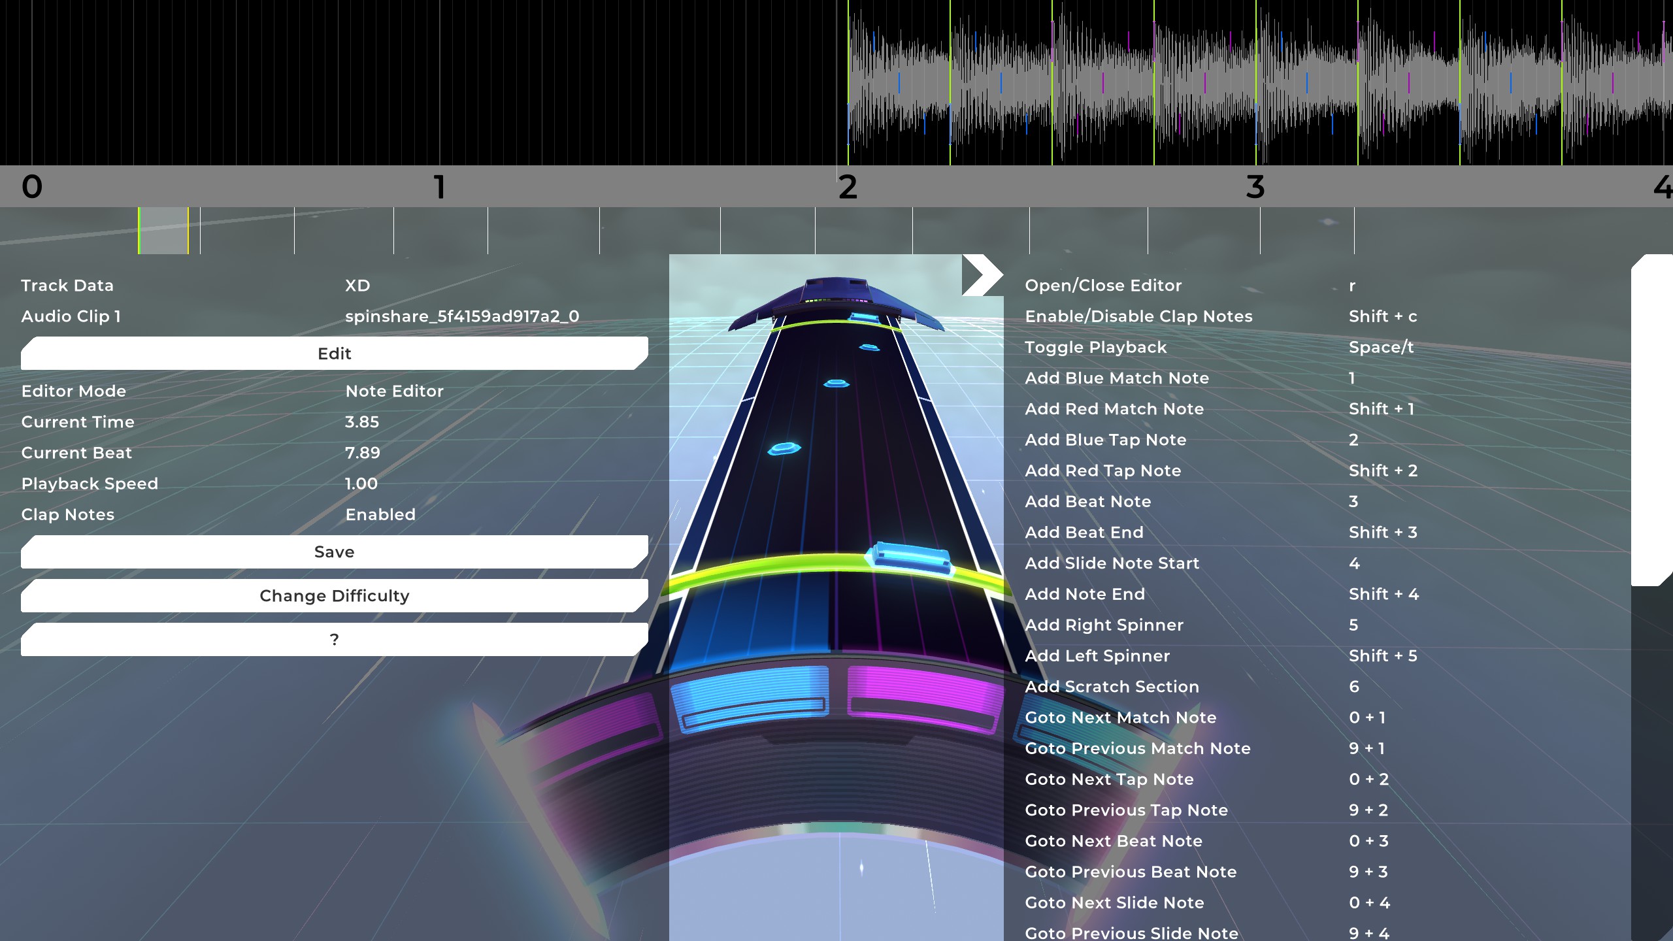Screen dimensions: 1673x941
Task: Jump to marker 1 on the timeline ruler
Action: tap(440, 187)
